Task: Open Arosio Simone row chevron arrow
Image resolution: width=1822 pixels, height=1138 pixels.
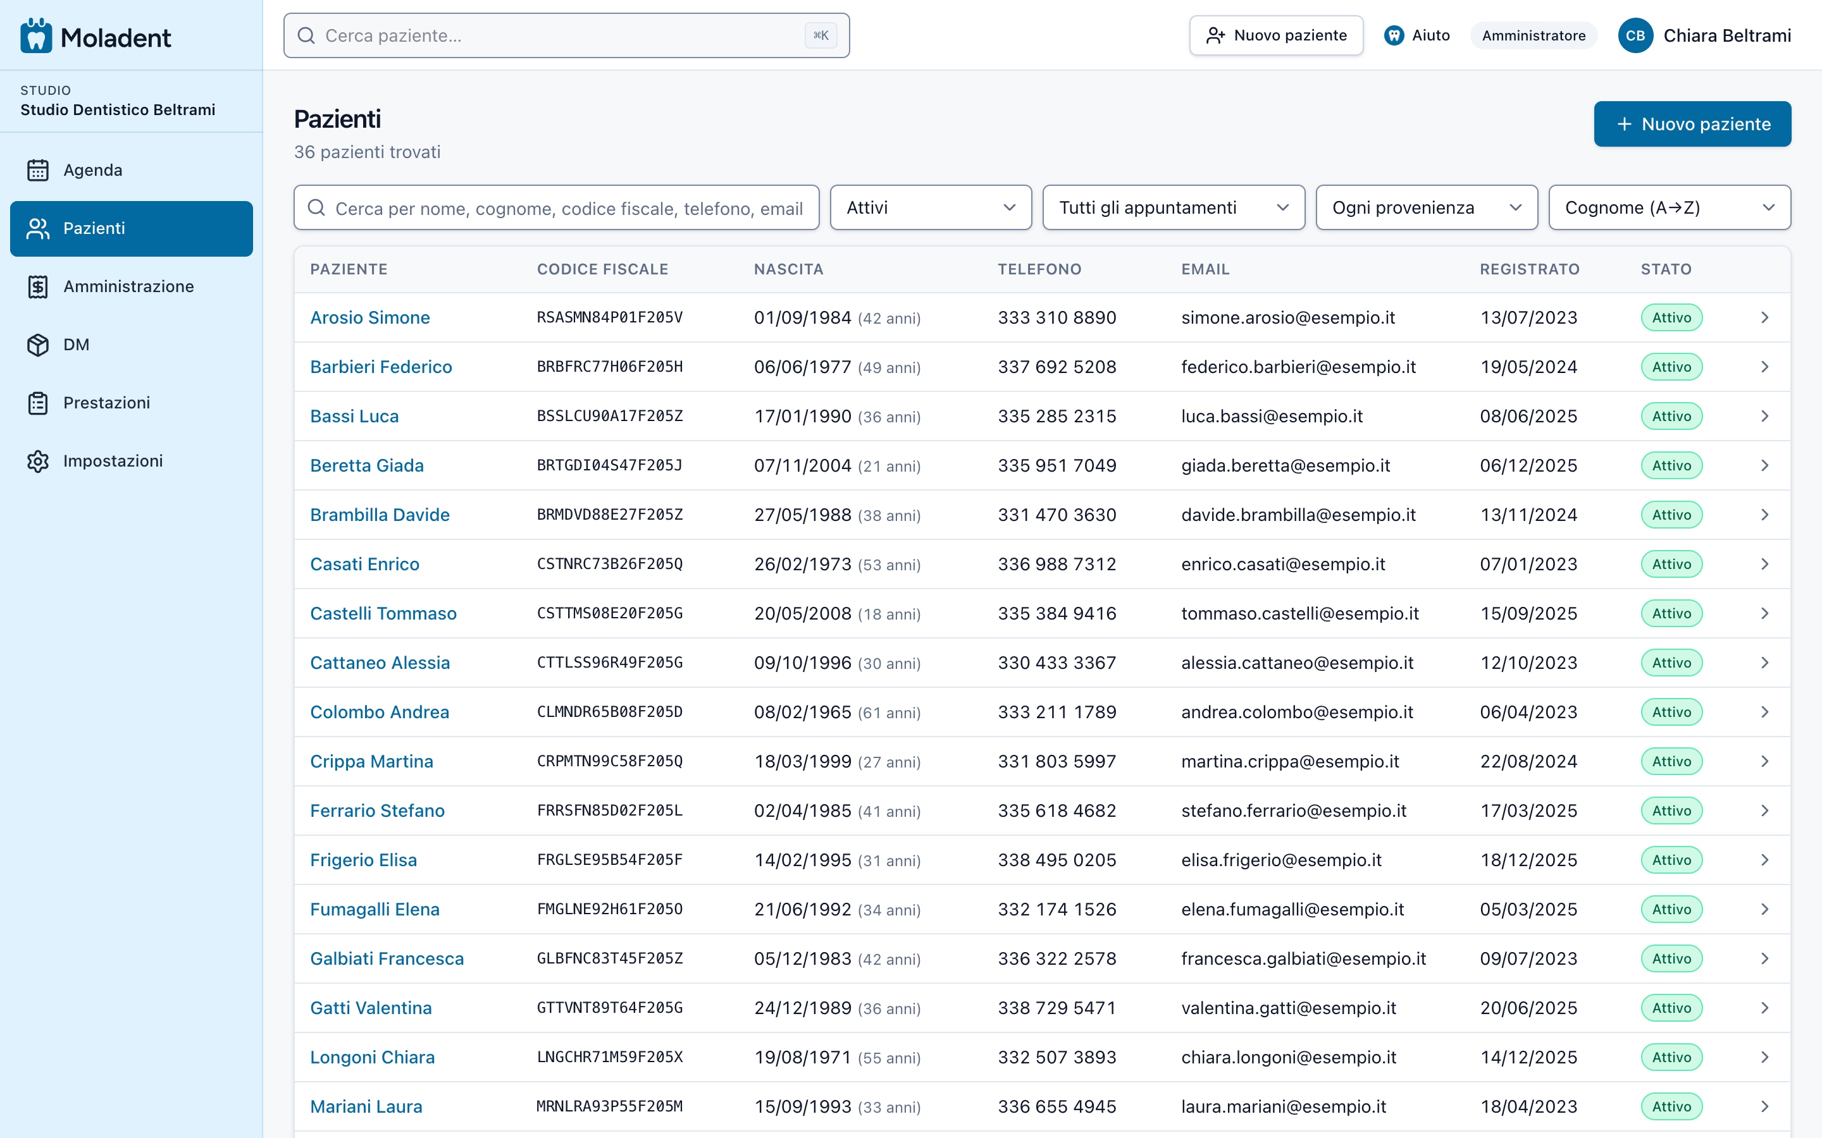Action: click(1765, 317)
